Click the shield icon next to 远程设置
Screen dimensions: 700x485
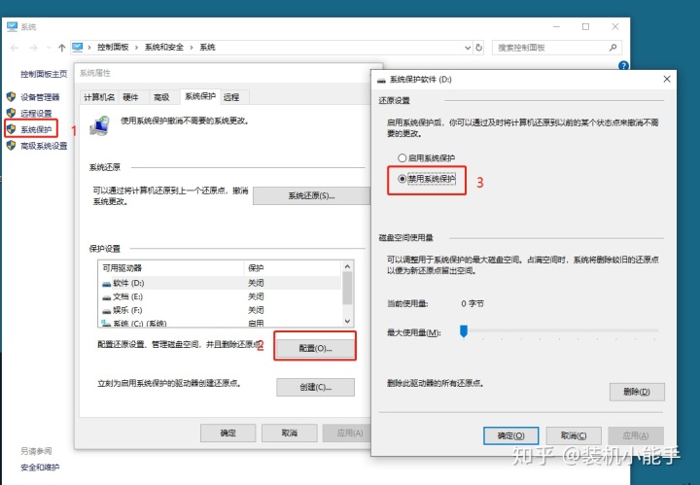(11, 113)
